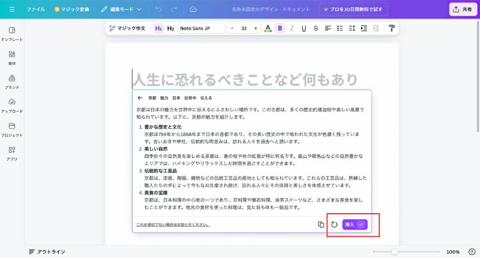This screenshot has width=480, height=258.
Task: Click the font size value 32
Action: [244, 28]
